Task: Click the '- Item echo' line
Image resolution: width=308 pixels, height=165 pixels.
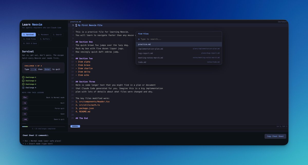Action: (x=82, y=75)
